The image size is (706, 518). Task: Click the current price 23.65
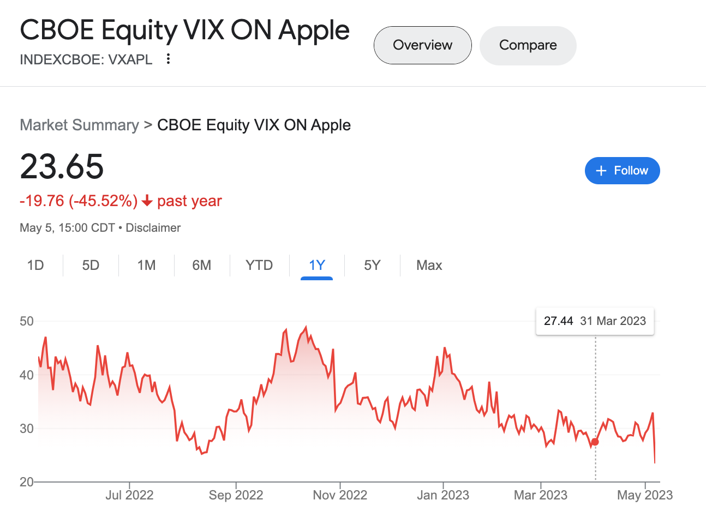click(62, 166)
